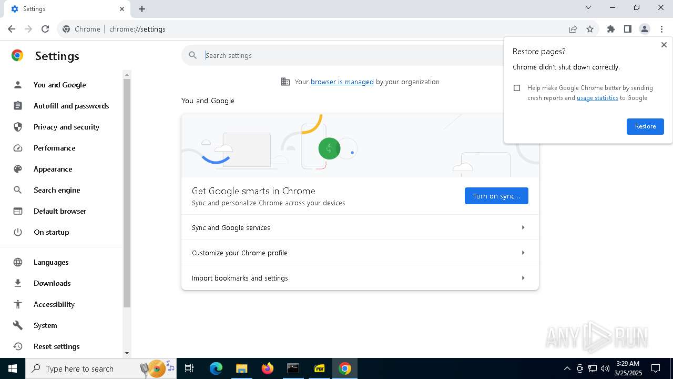Launch Firefox from taskbar
673x379 pixels.
click(x=267, y=368)
